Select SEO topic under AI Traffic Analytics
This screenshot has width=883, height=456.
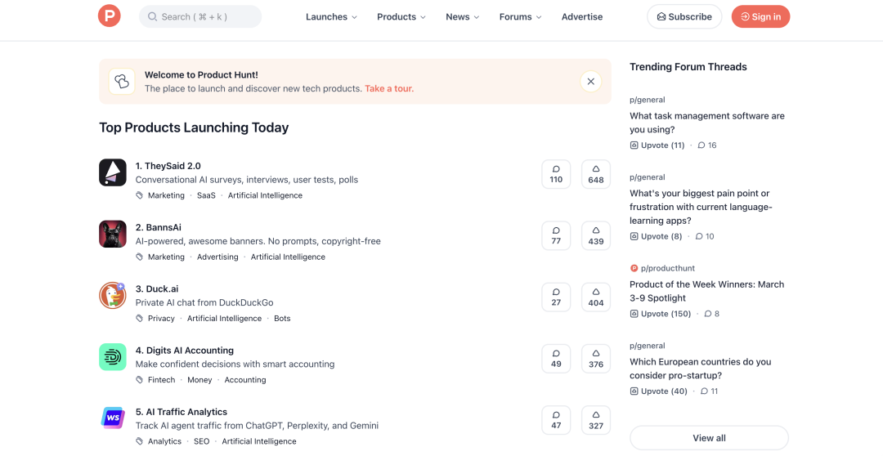pyautogui.click(x=202, y=441)
